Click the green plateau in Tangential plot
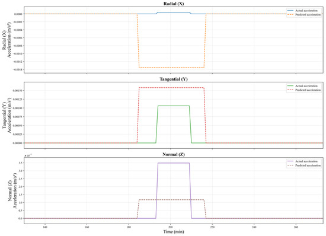The height and width of the screenshot is (236, 326). click(174, 106)
